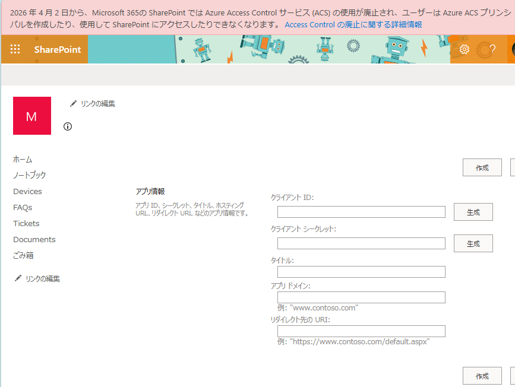Go to the Documents section
515x387 pixels.
34,239
